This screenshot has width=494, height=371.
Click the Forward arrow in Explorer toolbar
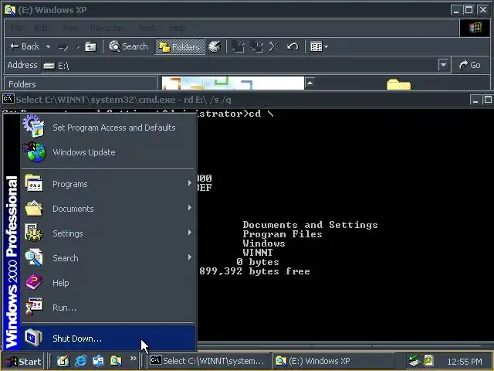63,47
